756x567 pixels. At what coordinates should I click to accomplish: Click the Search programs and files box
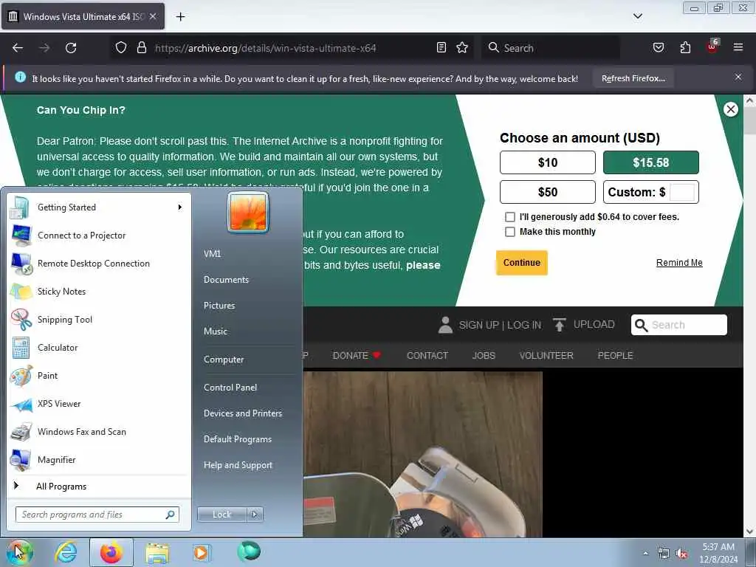point(97,515)
